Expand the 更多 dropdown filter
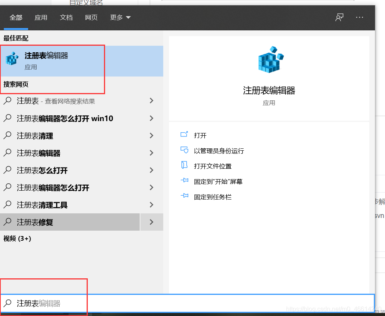 [120, 17]
